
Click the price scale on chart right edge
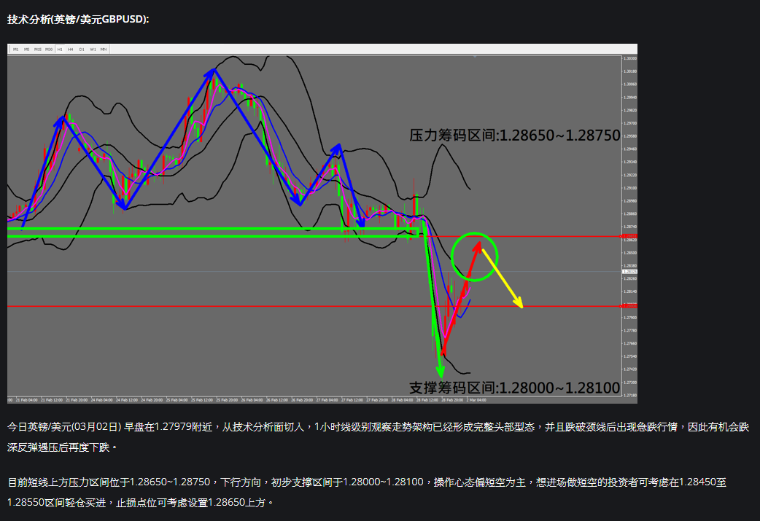tap(629, 227)
